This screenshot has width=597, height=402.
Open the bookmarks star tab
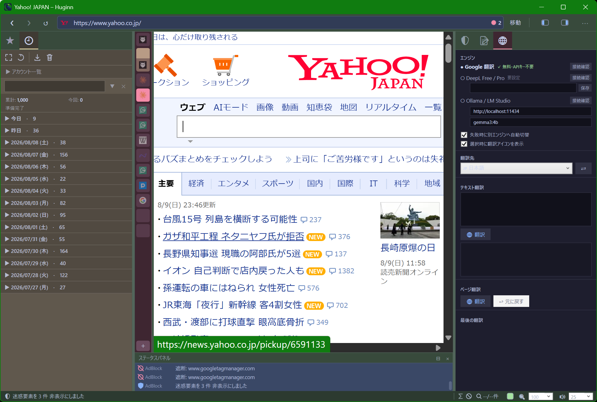click(x=10, y=40)
